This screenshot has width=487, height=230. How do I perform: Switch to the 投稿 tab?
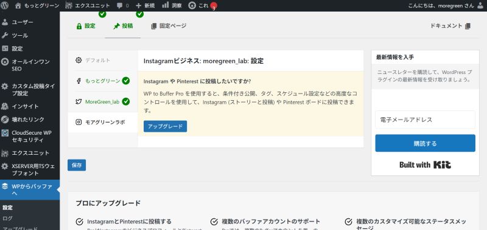(123, 26)
